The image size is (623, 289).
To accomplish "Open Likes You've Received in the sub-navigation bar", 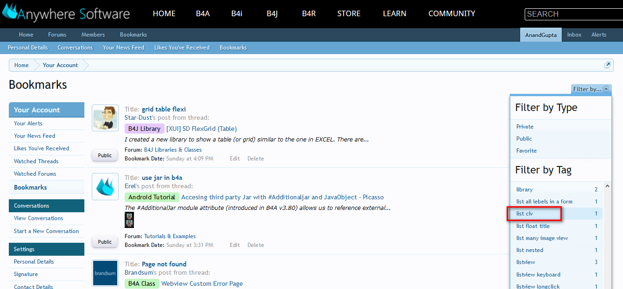I will [182, 48].
